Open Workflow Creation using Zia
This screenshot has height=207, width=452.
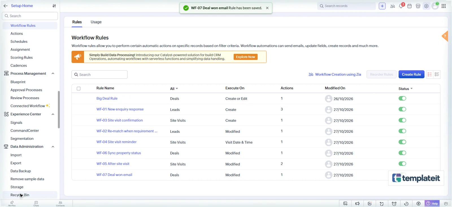coord(335,74)
